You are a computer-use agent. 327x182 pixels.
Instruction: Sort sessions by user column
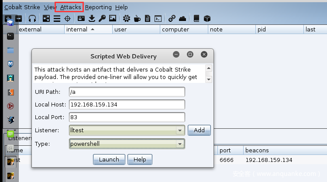point(136,29)
